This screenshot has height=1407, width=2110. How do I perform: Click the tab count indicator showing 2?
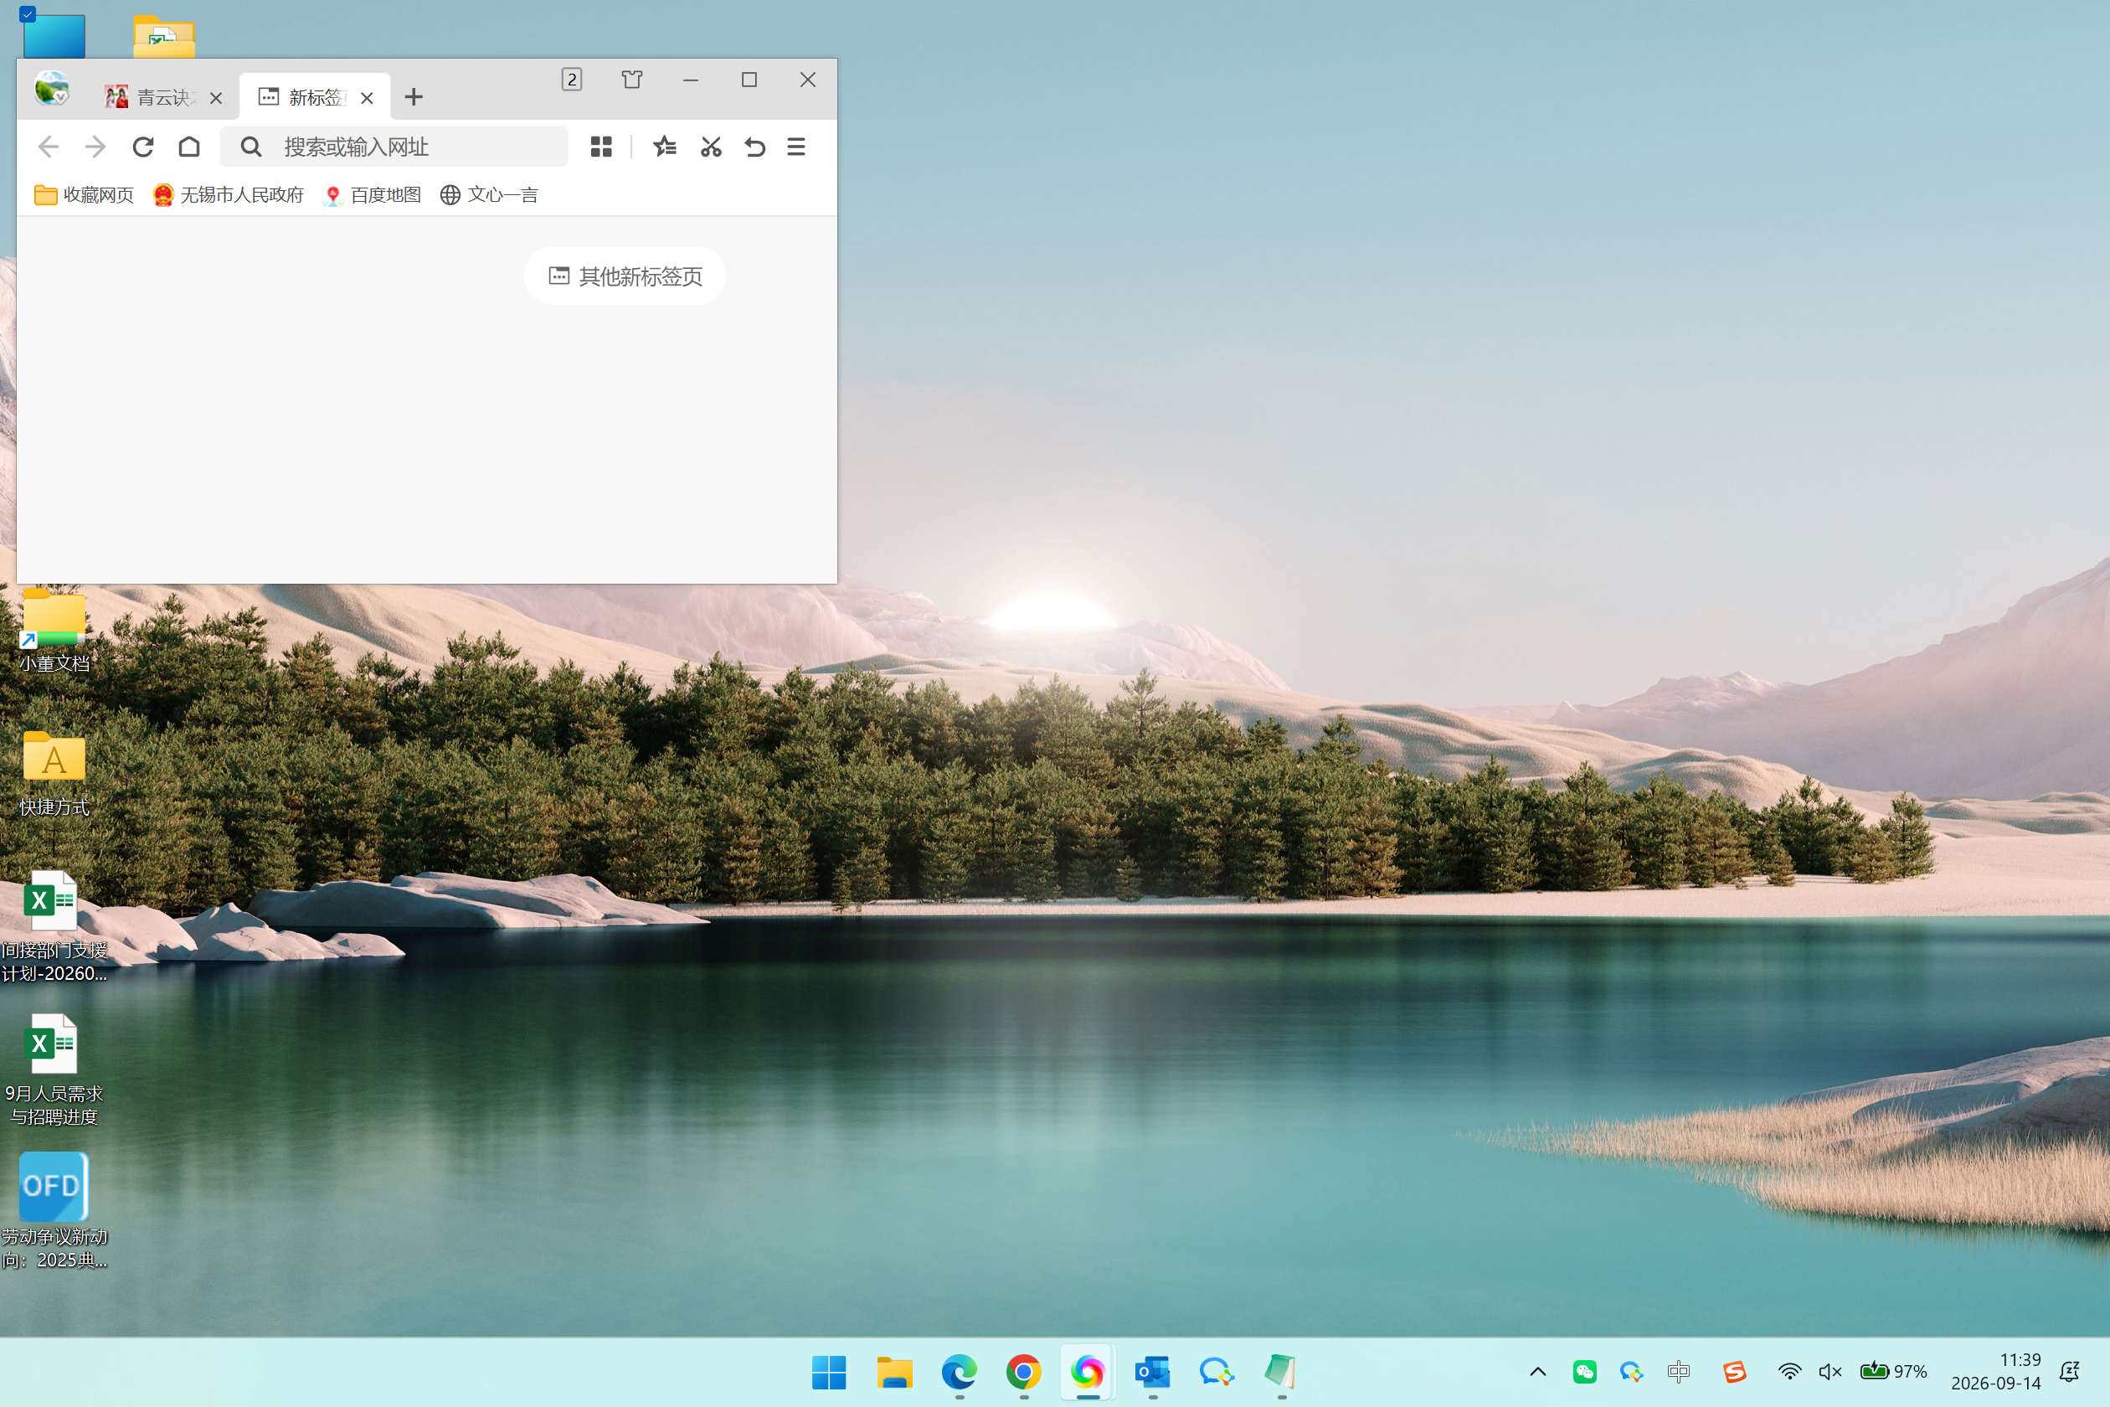[571, 79]
